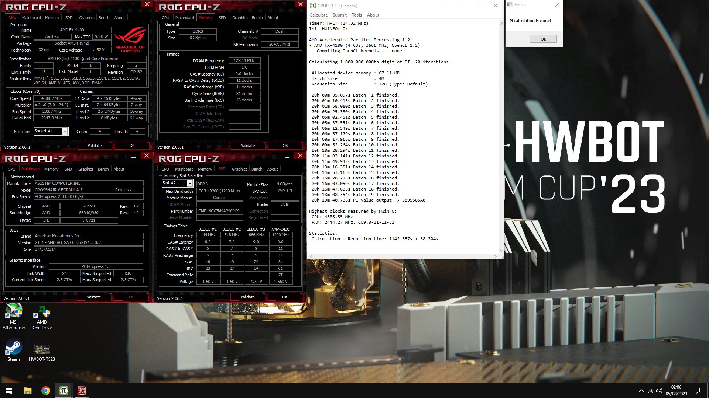Close the SPD CPU-Z window
This screenshot has height=398, width=709.
300,156
